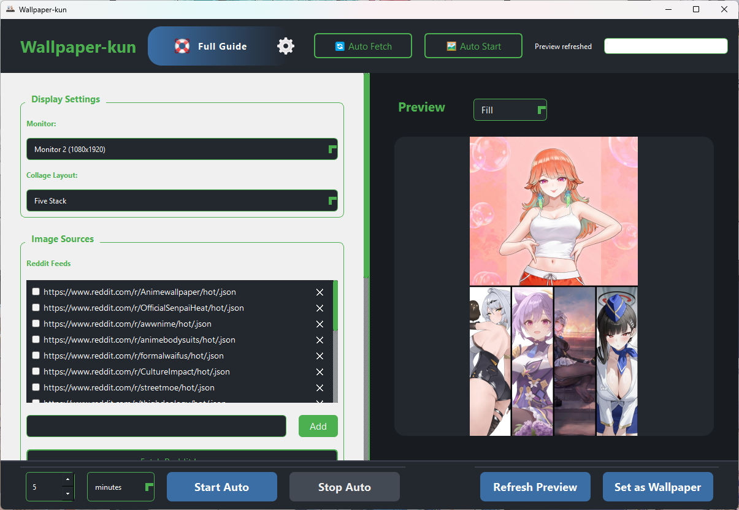
Task: Open the Collage Layout dropdown
Action: (x=182, y=200)
